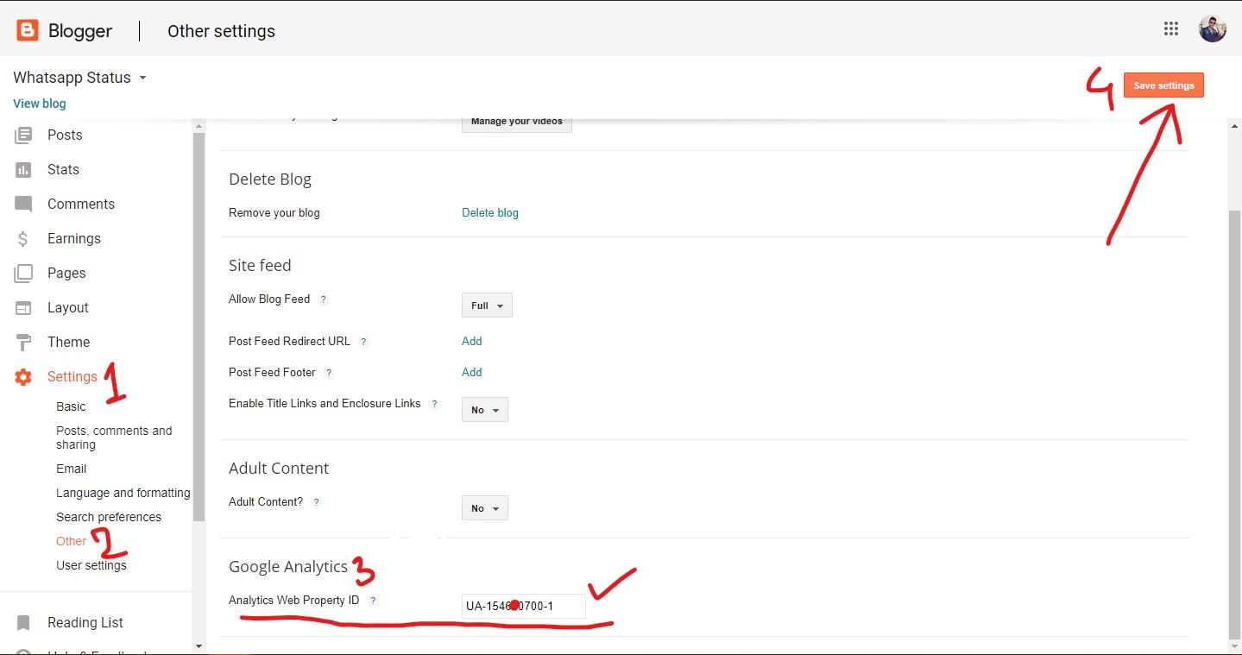Click the sidebar scrollbar down arrow
Viewport: 1242px width, 655px height.
pos(199,645)
